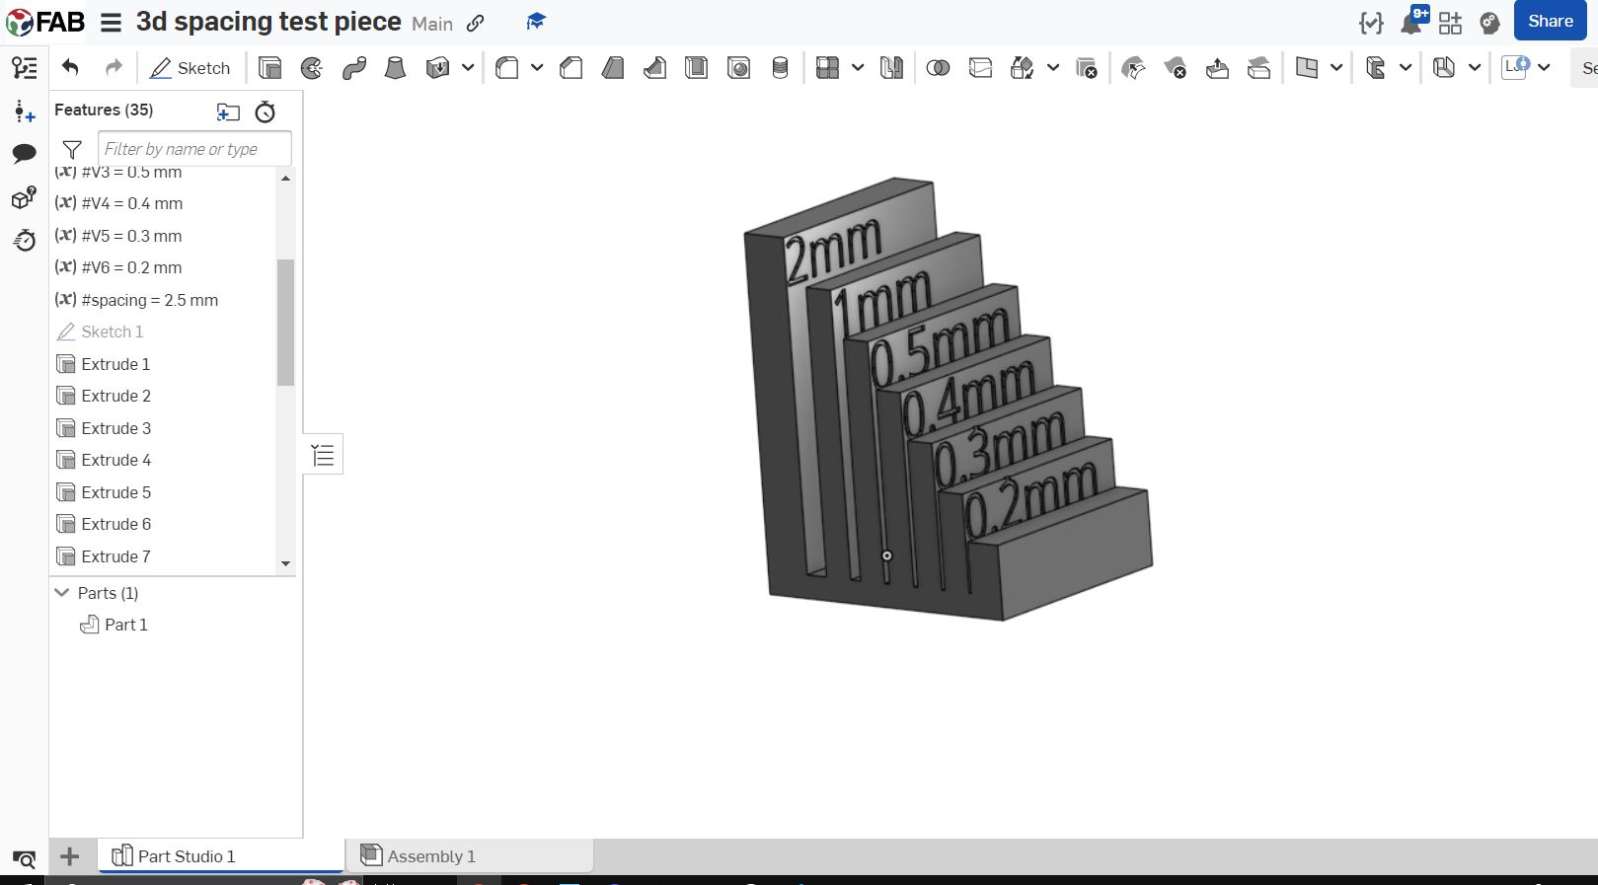The image size is (1598, 885).
Task: Switch to the Assembly 1 tab
Action: pyautogui.click(x=470, y=855)
